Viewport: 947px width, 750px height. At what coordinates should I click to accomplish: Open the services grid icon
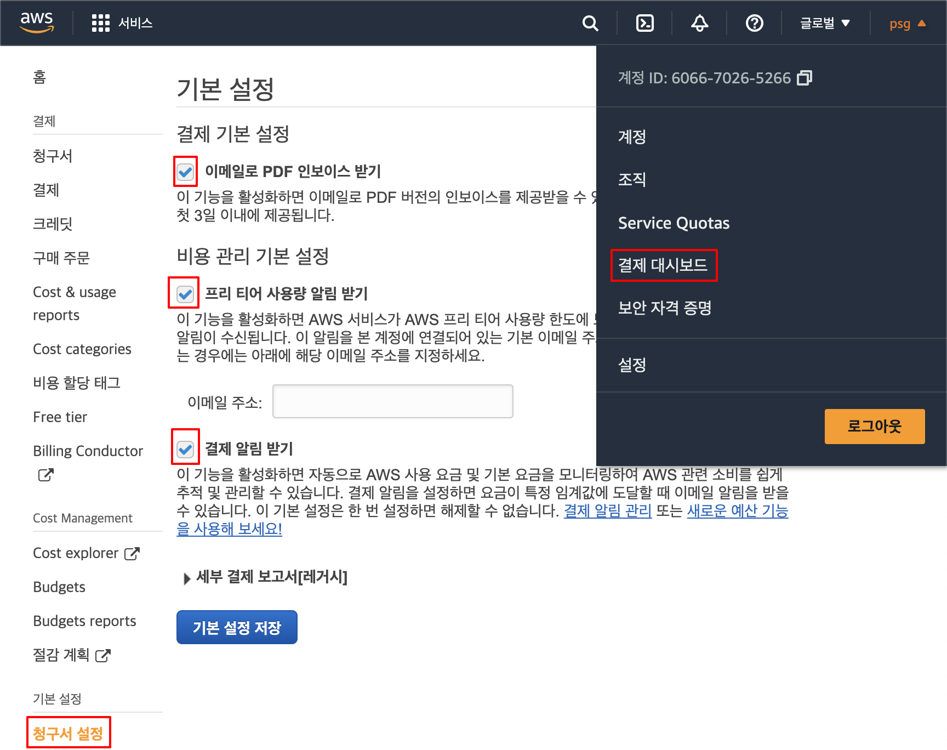[x=101, y=23]
